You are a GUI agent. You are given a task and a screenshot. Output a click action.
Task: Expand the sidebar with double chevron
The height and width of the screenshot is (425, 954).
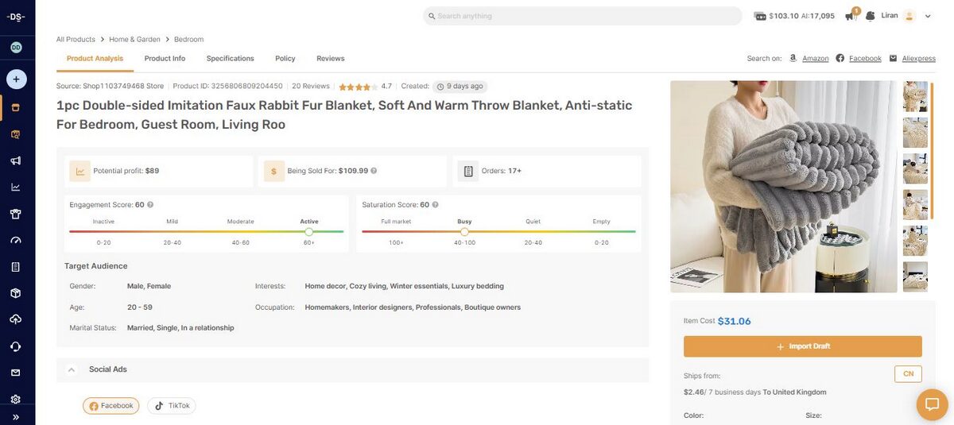(x=16, y=417)
